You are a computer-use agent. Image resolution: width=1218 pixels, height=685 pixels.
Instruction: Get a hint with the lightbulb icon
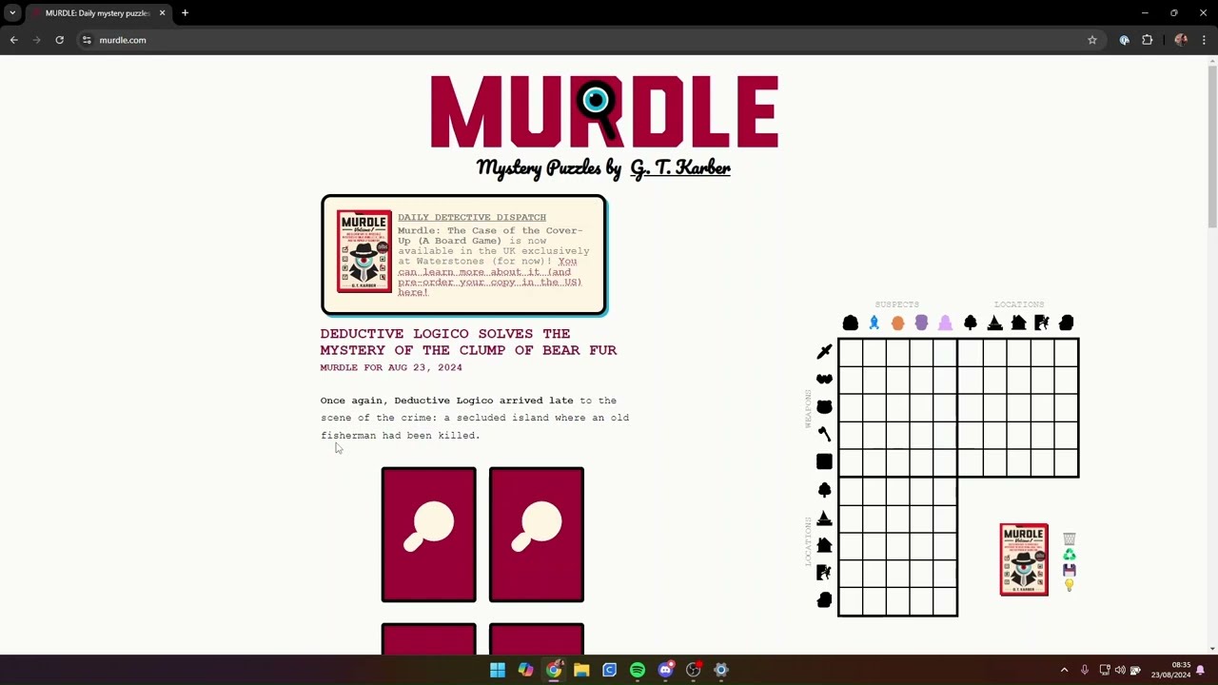1070,585
